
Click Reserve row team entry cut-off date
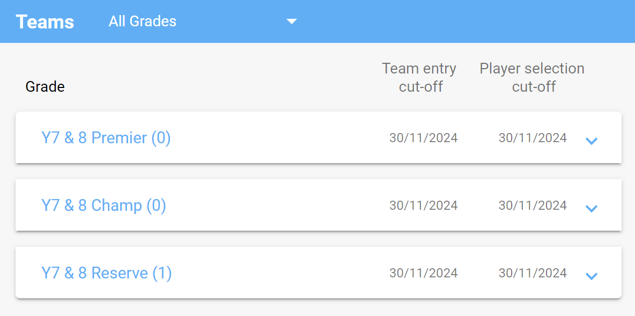(x=424, y=273)
